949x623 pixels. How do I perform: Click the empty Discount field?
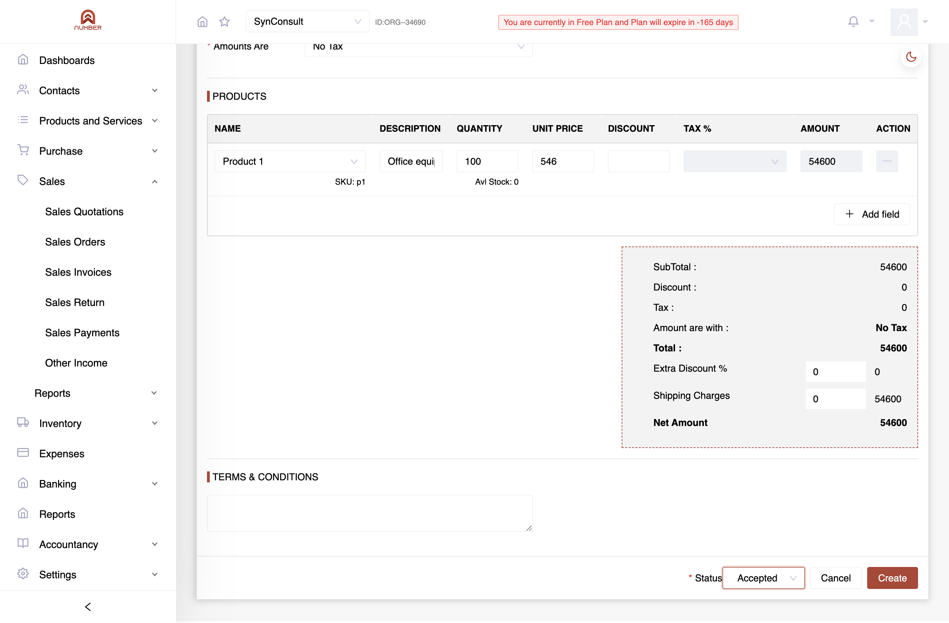(x=639, y=161)
